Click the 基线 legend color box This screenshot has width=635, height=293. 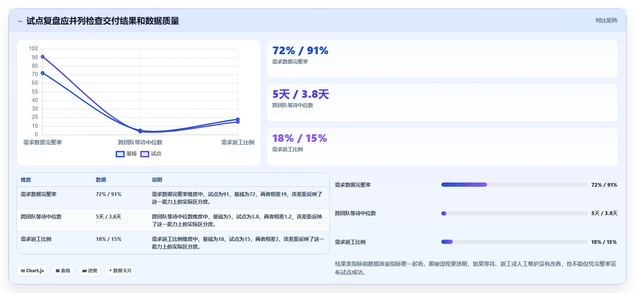pyautogui.click(x=120, y=154)
